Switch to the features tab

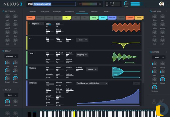94,11
